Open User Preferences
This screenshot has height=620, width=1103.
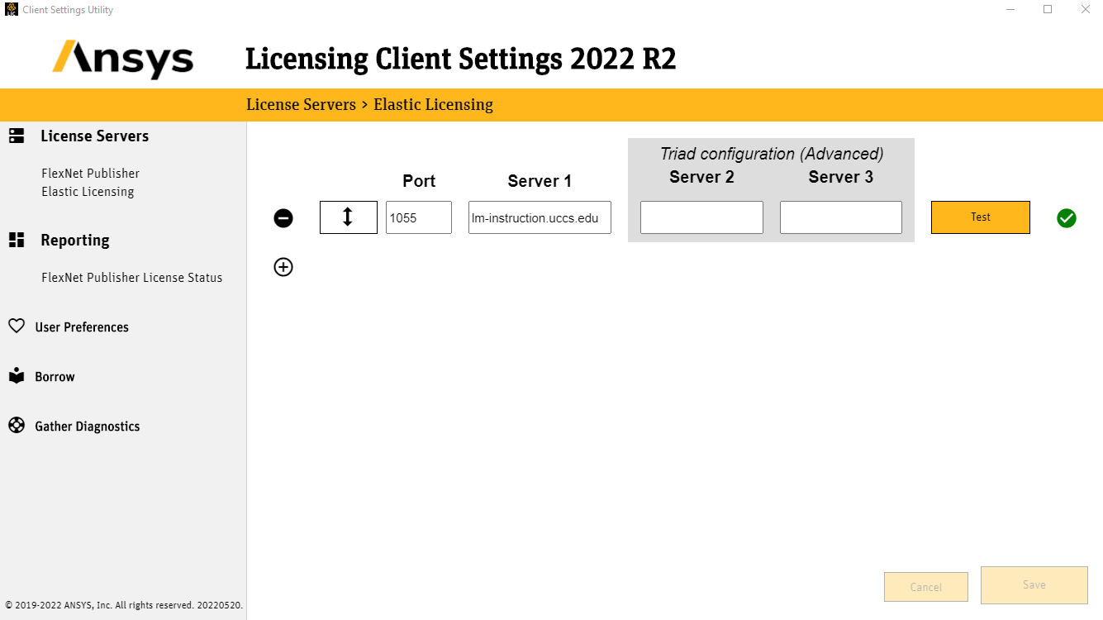pos(82,327)
